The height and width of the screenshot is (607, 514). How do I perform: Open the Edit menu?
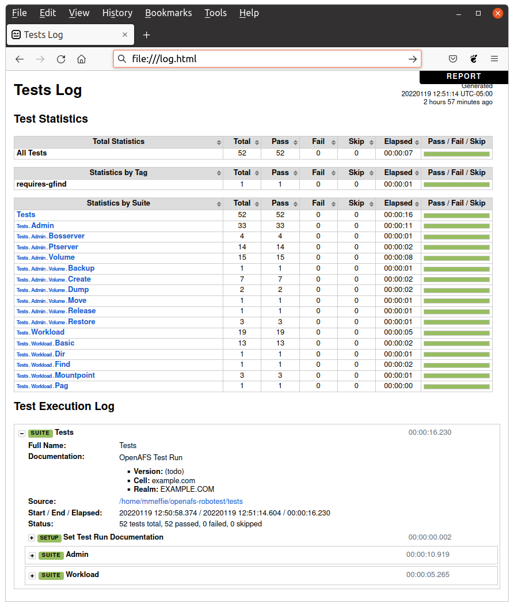(48, 13)
